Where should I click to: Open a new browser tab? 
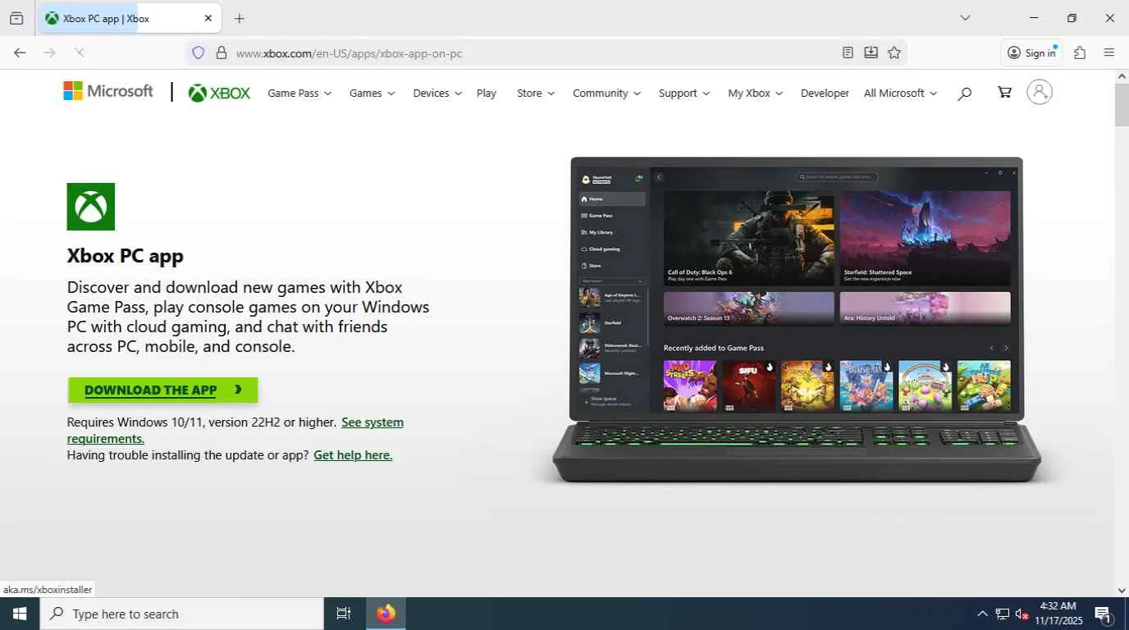239,18
